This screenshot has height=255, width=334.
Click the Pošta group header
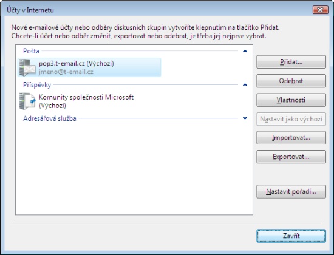click(x=31, y=51)
